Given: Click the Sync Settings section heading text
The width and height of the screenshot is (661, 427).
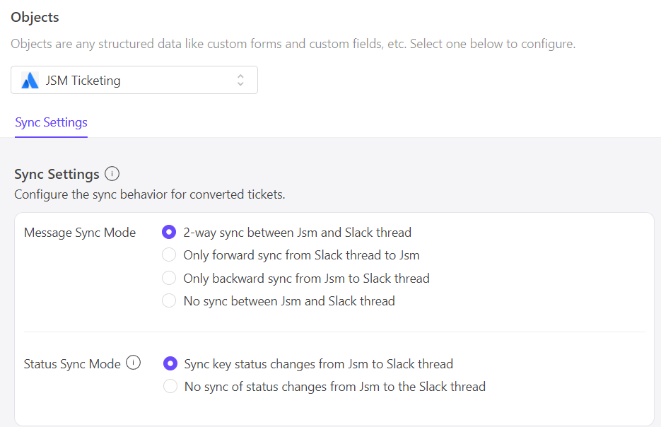Looking at the screenshot, I should [57, 174].
